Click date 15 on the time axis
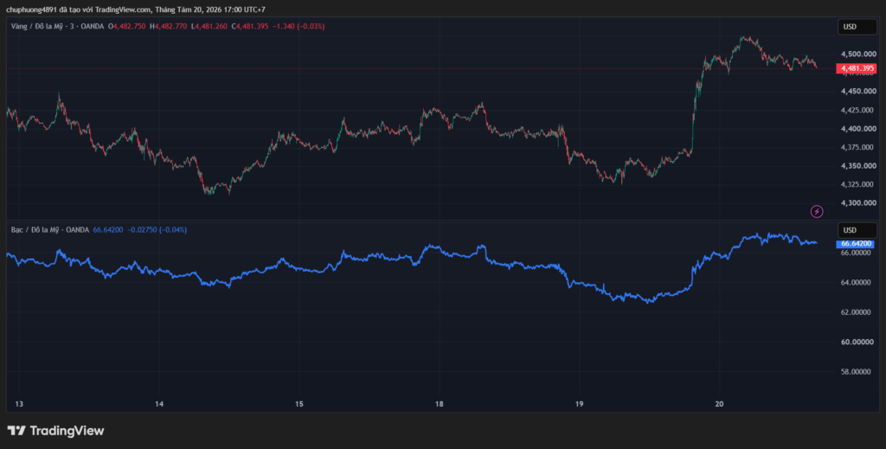The height and width of the screenshot is (449, 886). [x=299, y=404]
